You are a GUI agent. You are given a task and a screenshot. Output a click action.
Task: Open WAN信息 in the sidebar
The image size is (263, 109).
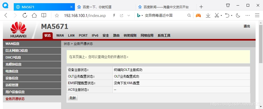[32, 44]
